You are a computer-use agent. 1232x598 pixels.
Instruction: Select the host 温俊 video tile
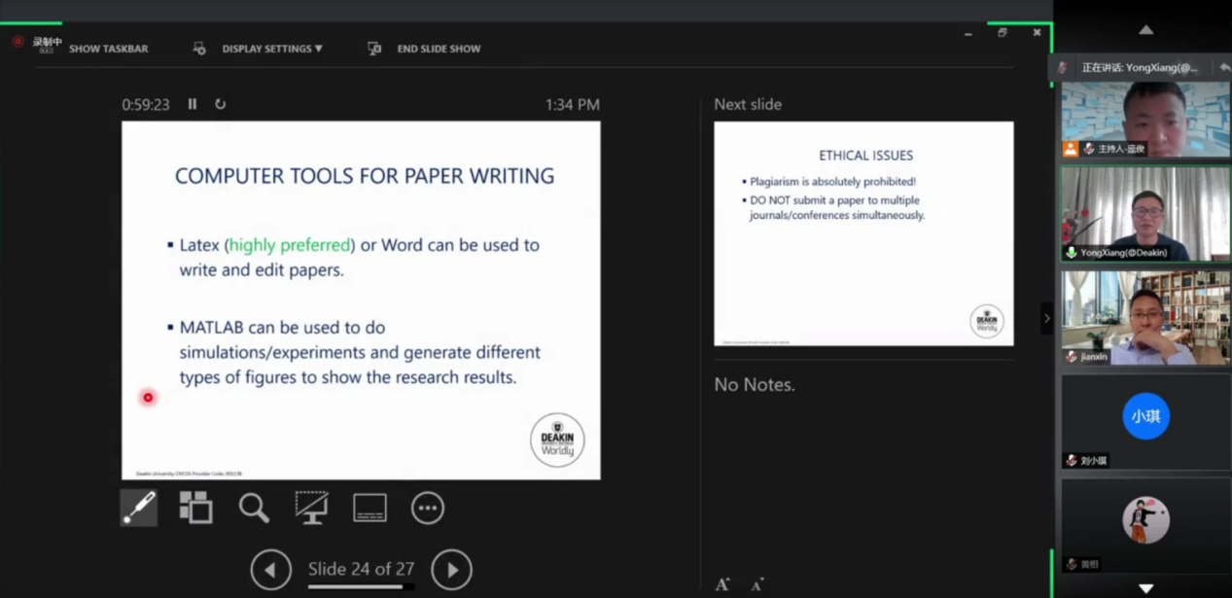(1145, 119)
